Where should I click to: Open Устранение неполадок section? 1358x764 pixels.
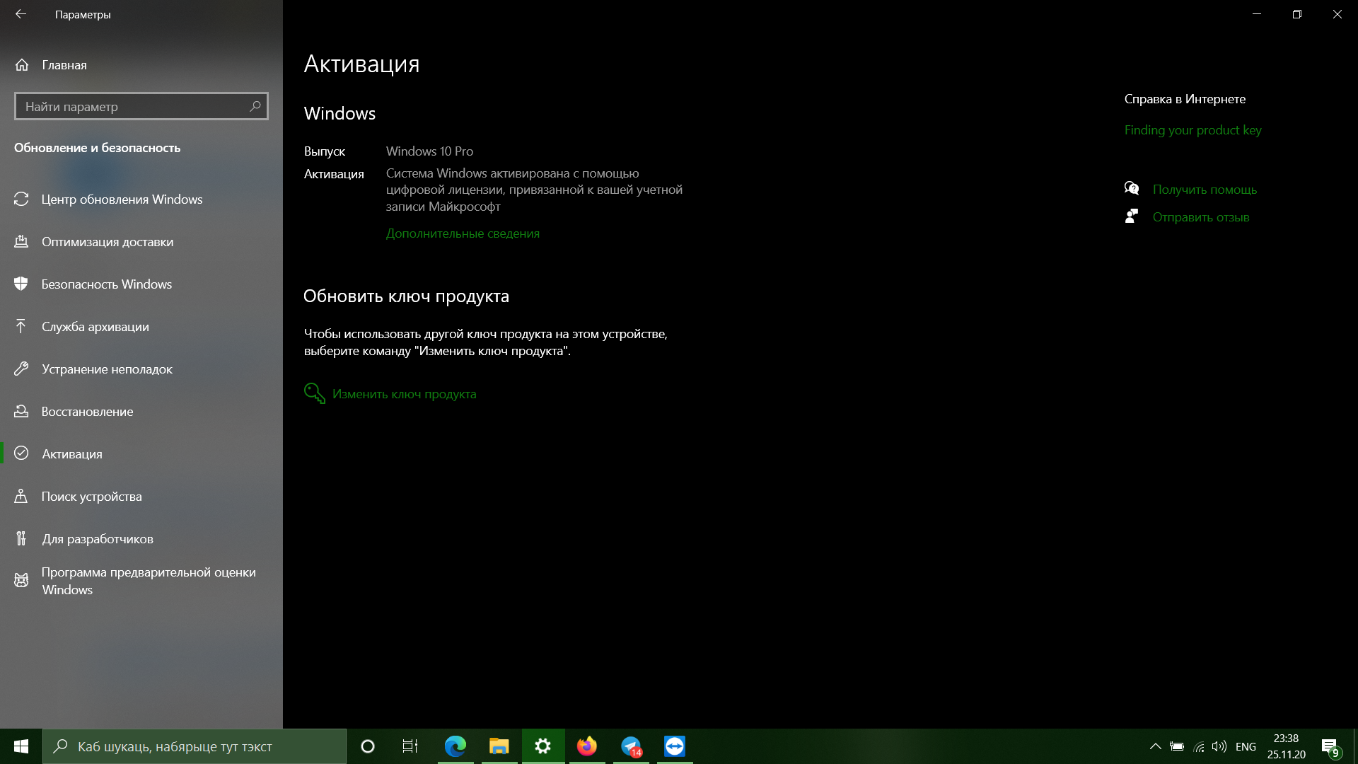[141, 369]
